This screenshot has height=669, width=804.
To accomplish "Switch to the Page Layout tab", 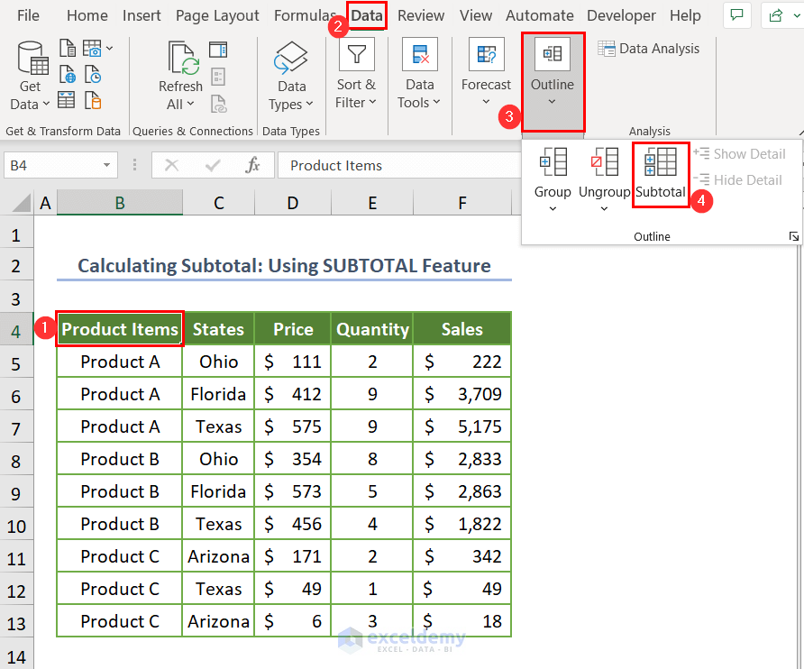I will point(217,15).
